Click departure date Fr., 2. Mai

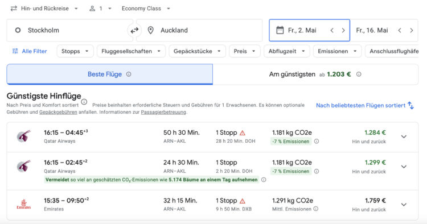coord(302,30)
